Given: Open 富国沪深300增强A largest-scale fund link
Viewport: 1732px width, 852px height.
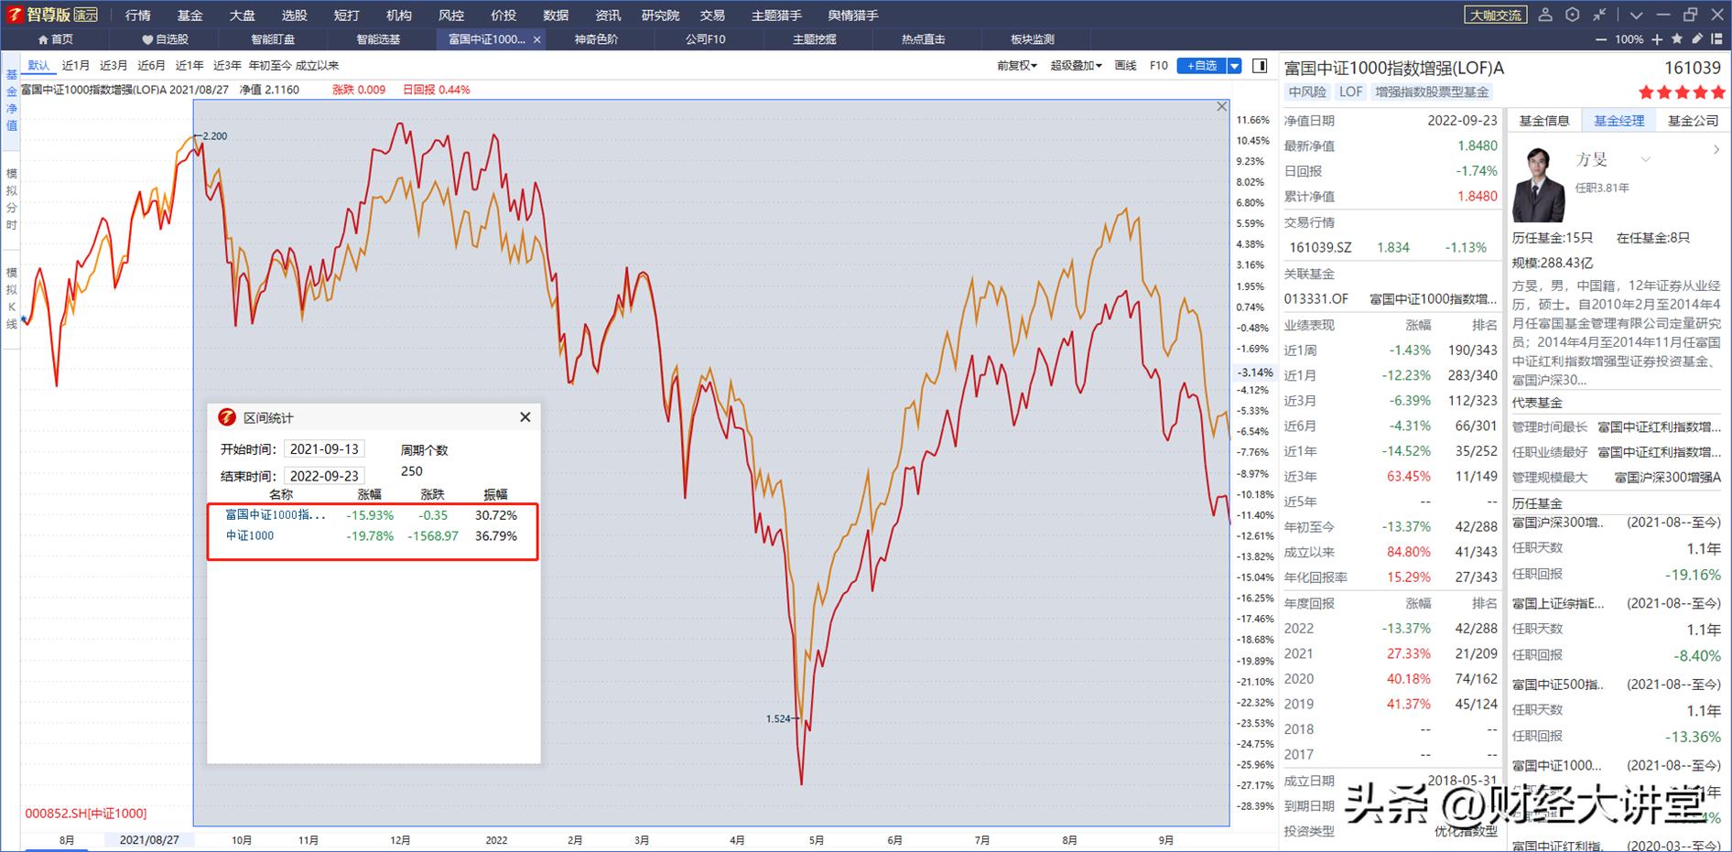Looking at the screenshot, I should pyautogui.click(x=1668, y=477).
